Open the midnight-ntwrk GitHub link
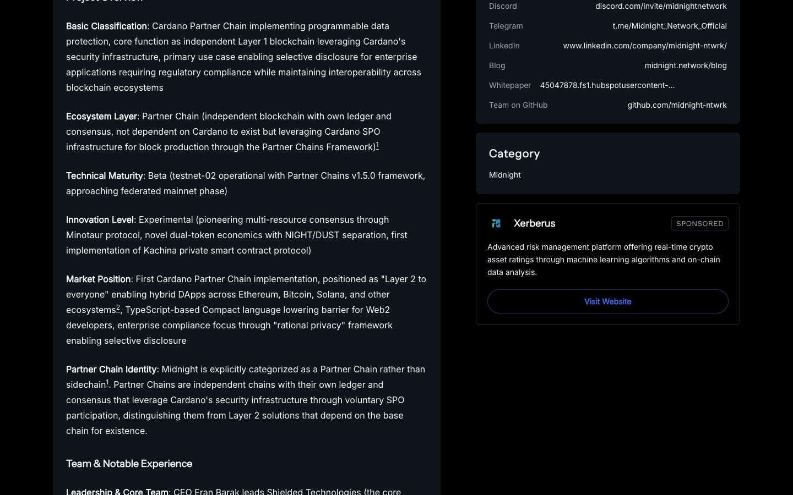This screenshot has height=495, width=793. point(677,105)
